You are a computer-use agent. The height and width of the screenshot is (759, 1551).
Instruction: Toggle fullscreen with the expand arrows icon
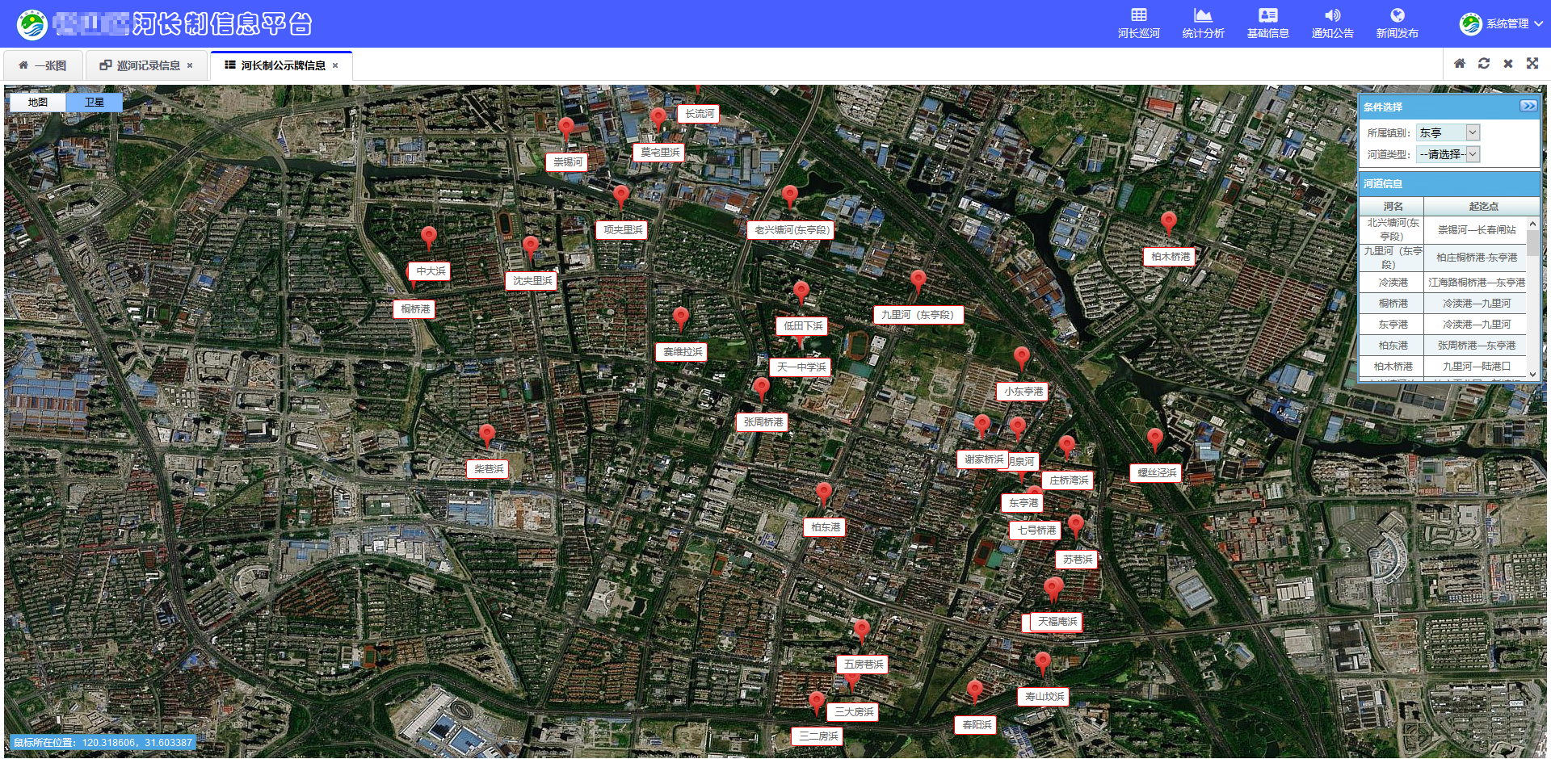1532,64
